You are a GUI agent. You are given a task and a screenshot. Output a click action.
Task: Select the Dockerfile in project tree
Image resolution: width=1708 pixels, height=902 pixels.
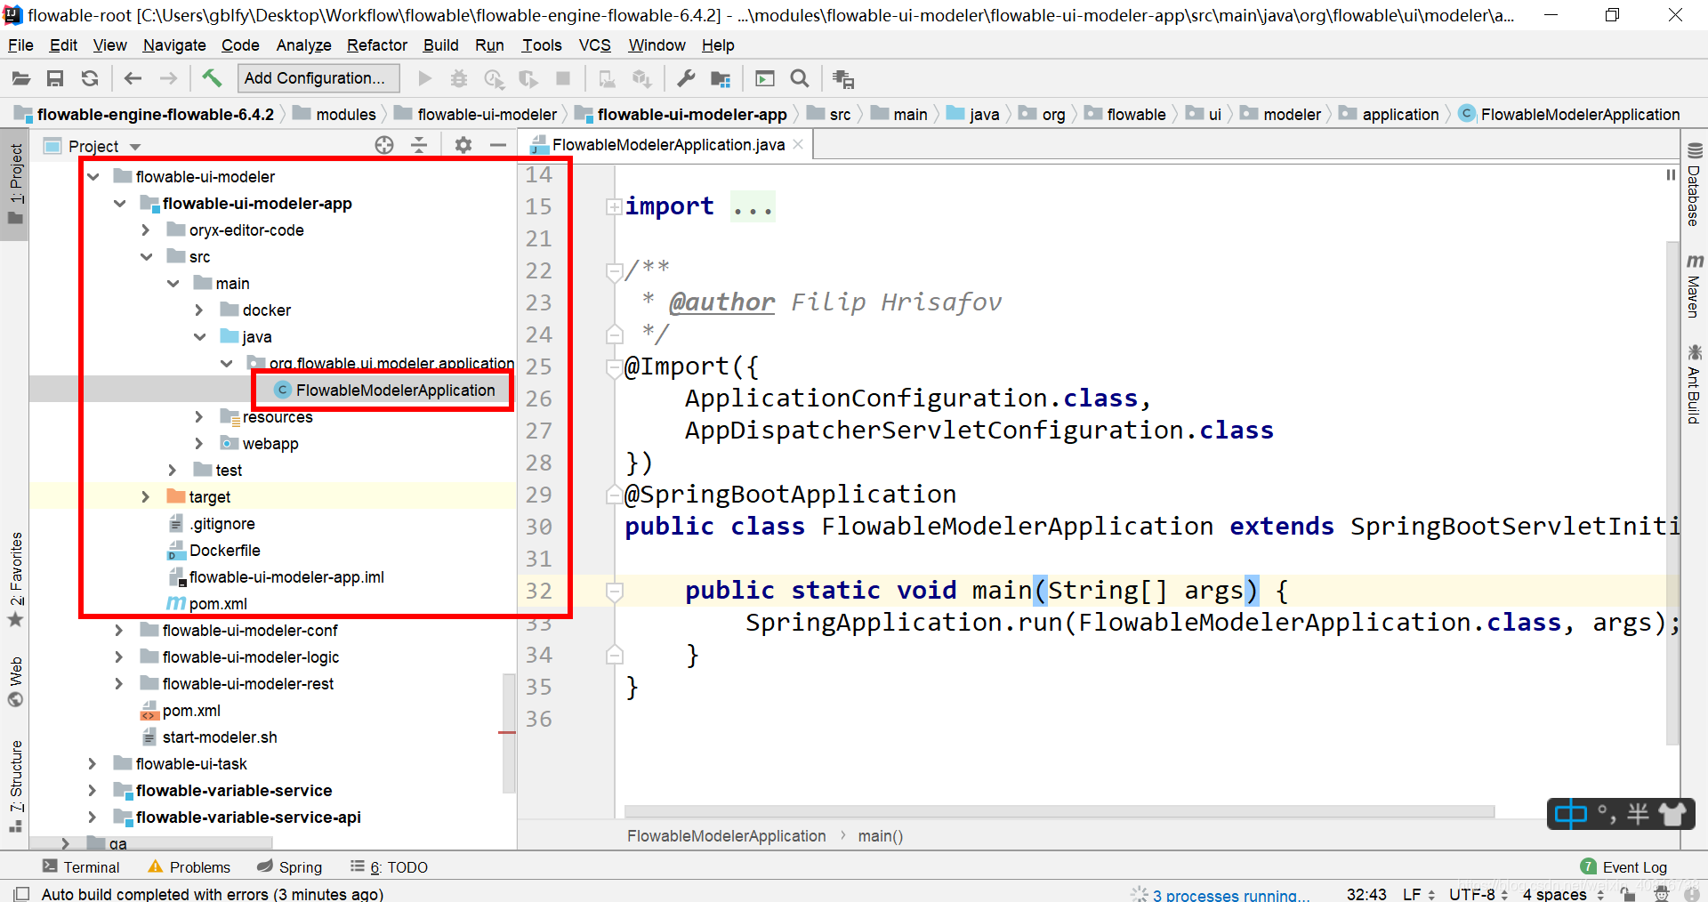click(x=224, y=551)
